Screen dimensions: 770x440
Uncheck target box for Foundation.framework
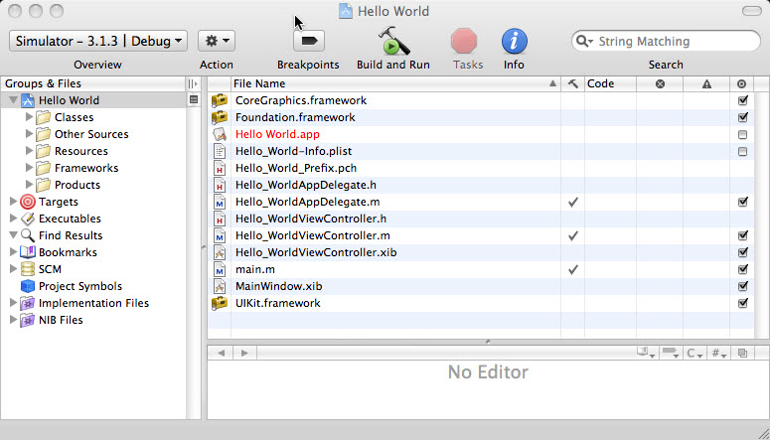(742, 117)
